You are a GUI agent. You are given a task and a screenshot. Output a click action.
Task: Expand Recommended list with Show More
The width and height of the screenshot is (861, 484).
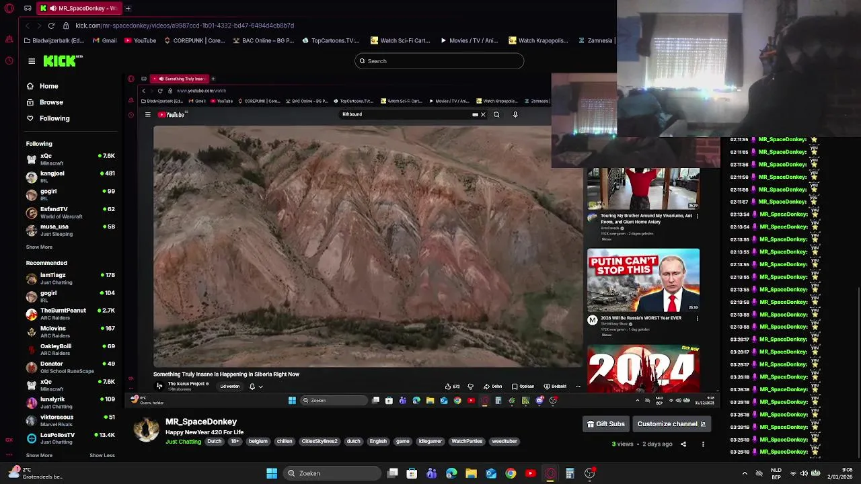coord(39,455)
